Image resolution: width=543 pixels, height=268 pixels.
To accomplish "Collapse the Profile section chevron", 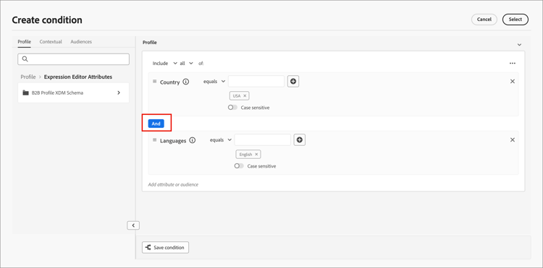I will click(519, 45).
